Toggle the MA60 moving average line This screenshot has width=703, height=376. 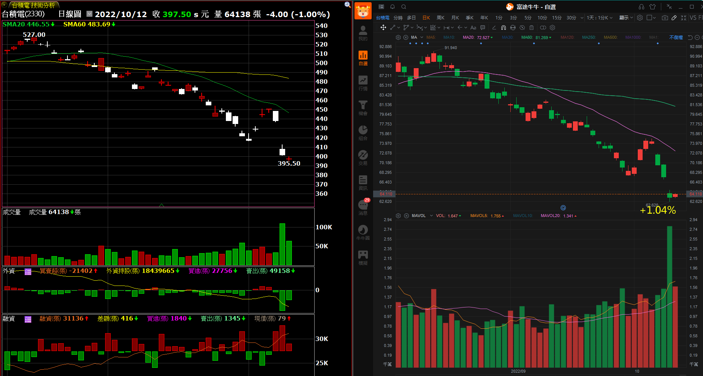click(x=536, y=37)
